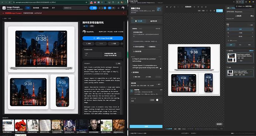
Task: Click the Image-Prompts site logo
Action: [x=4, y=8]
